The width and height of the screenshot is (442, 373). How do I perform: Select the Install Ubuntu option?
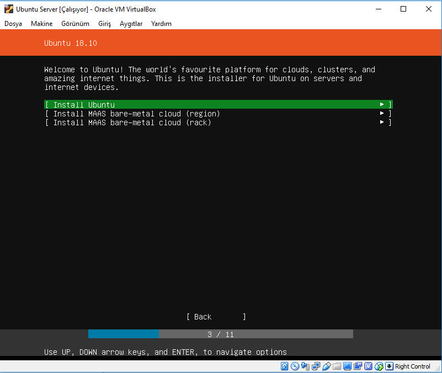pyautogui.click(x=219, y=105)
